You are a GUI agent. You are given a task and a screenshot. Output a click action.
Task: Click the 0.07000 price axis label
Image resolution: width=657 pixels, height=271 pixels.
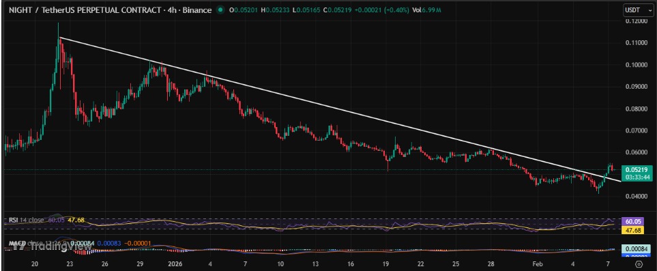(636, 130)
